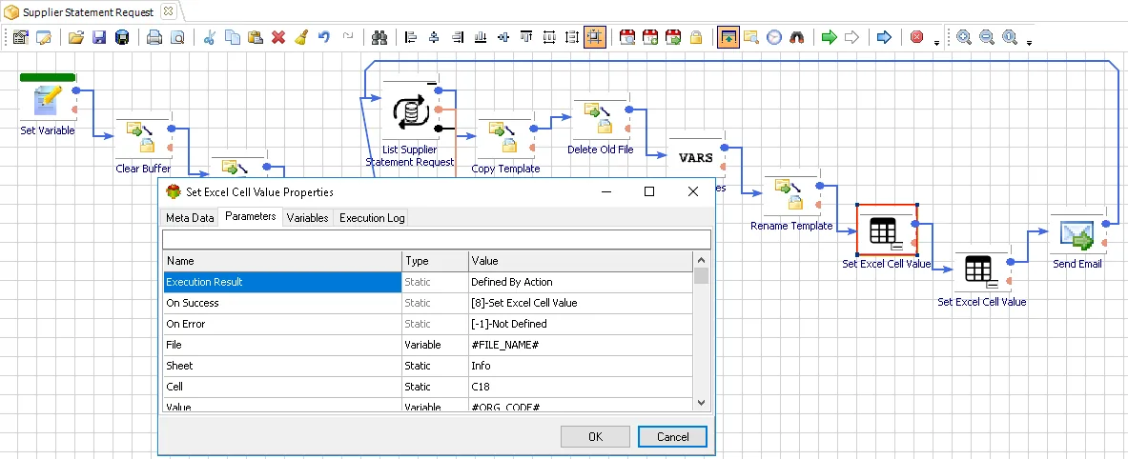Sort by the Value column header
Image resolution: width=1128 pixels, height=459 pixels.
tap(582, 261)
